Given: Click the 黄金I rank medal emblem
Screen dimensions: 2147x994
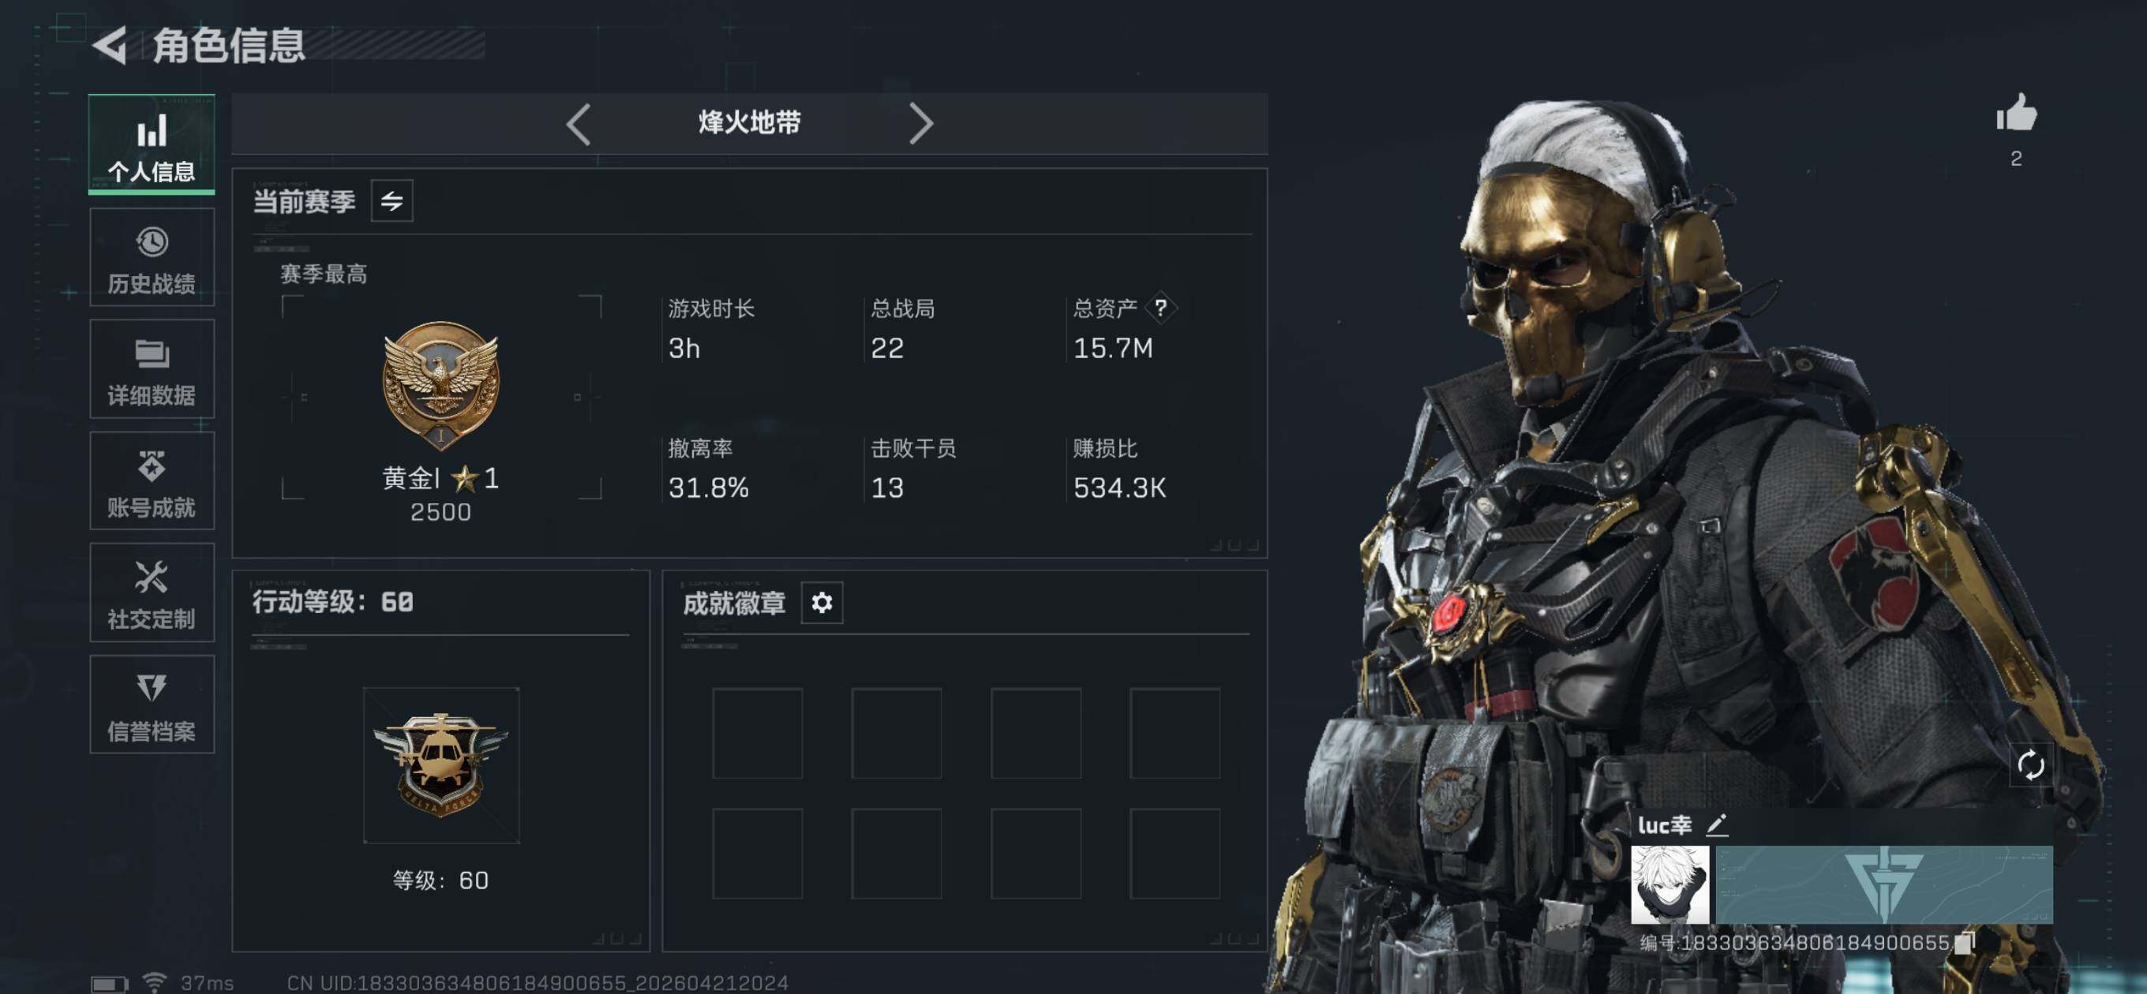Looking at the screenshot, I should pyautogui.click(x=440, y=383).
